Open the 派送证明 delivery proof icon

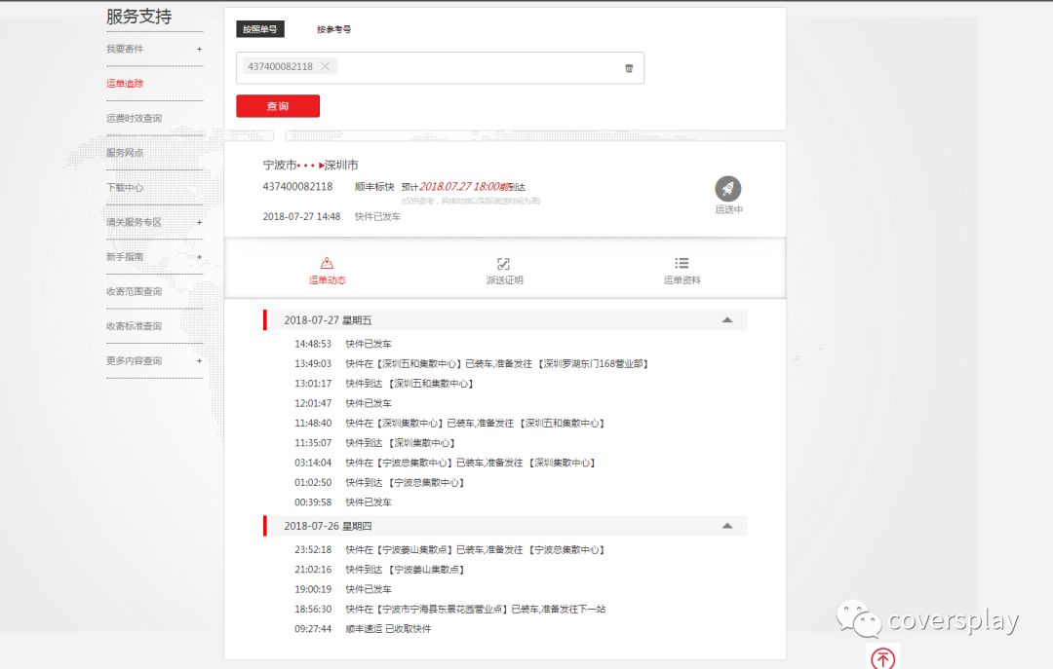point(504,264)
